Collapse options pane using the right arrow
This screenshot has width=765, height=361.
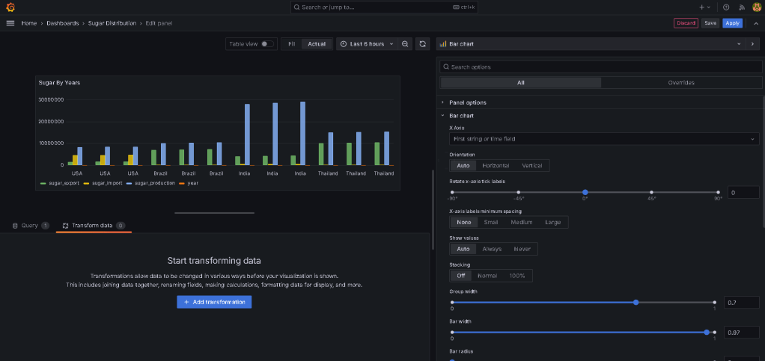point(752,44)
